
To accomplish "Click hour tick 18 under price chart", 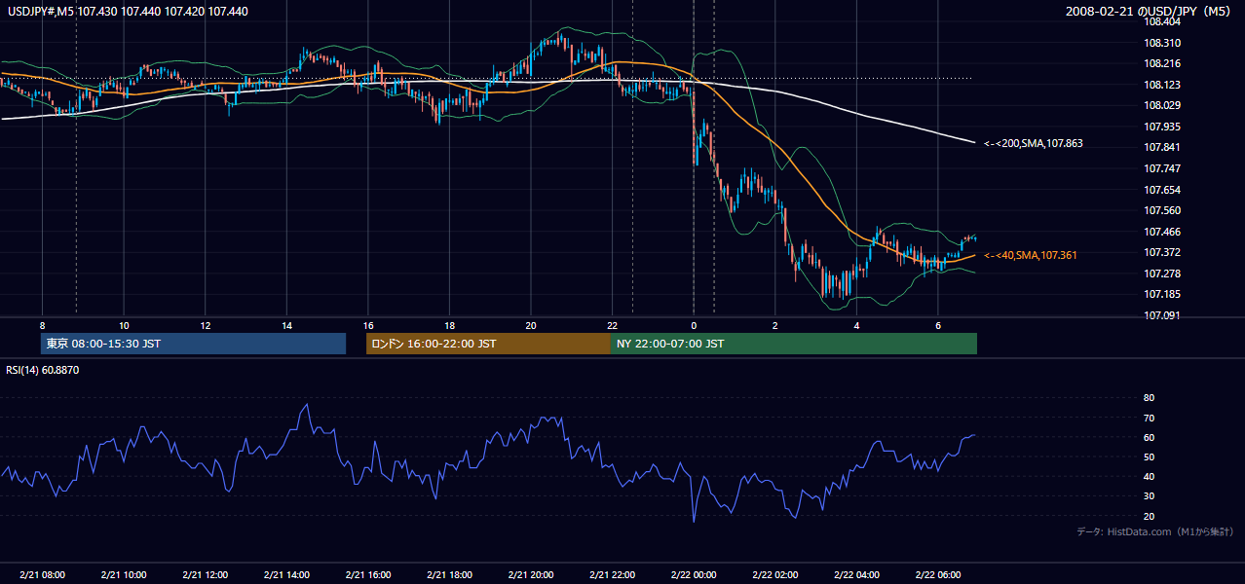I will pos(449,325).
